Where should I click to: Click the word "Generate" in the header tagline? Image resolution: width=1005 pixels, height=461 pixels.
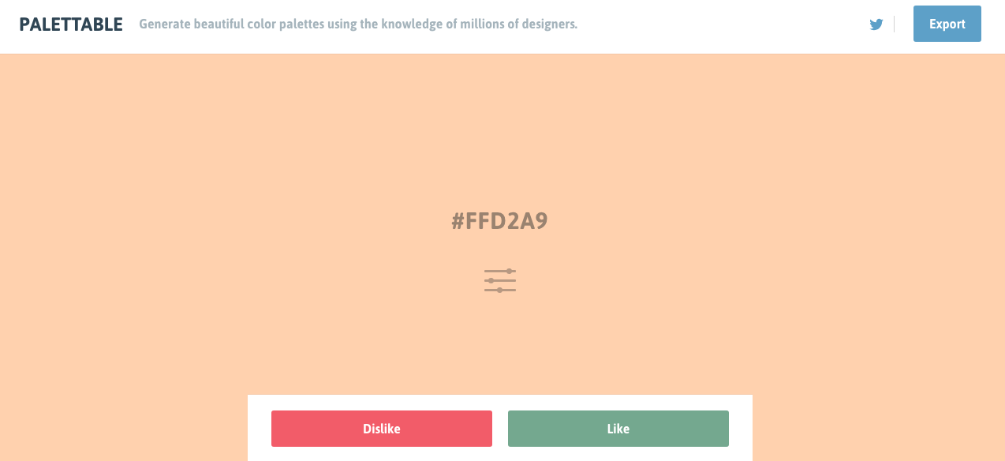point(165,24)
